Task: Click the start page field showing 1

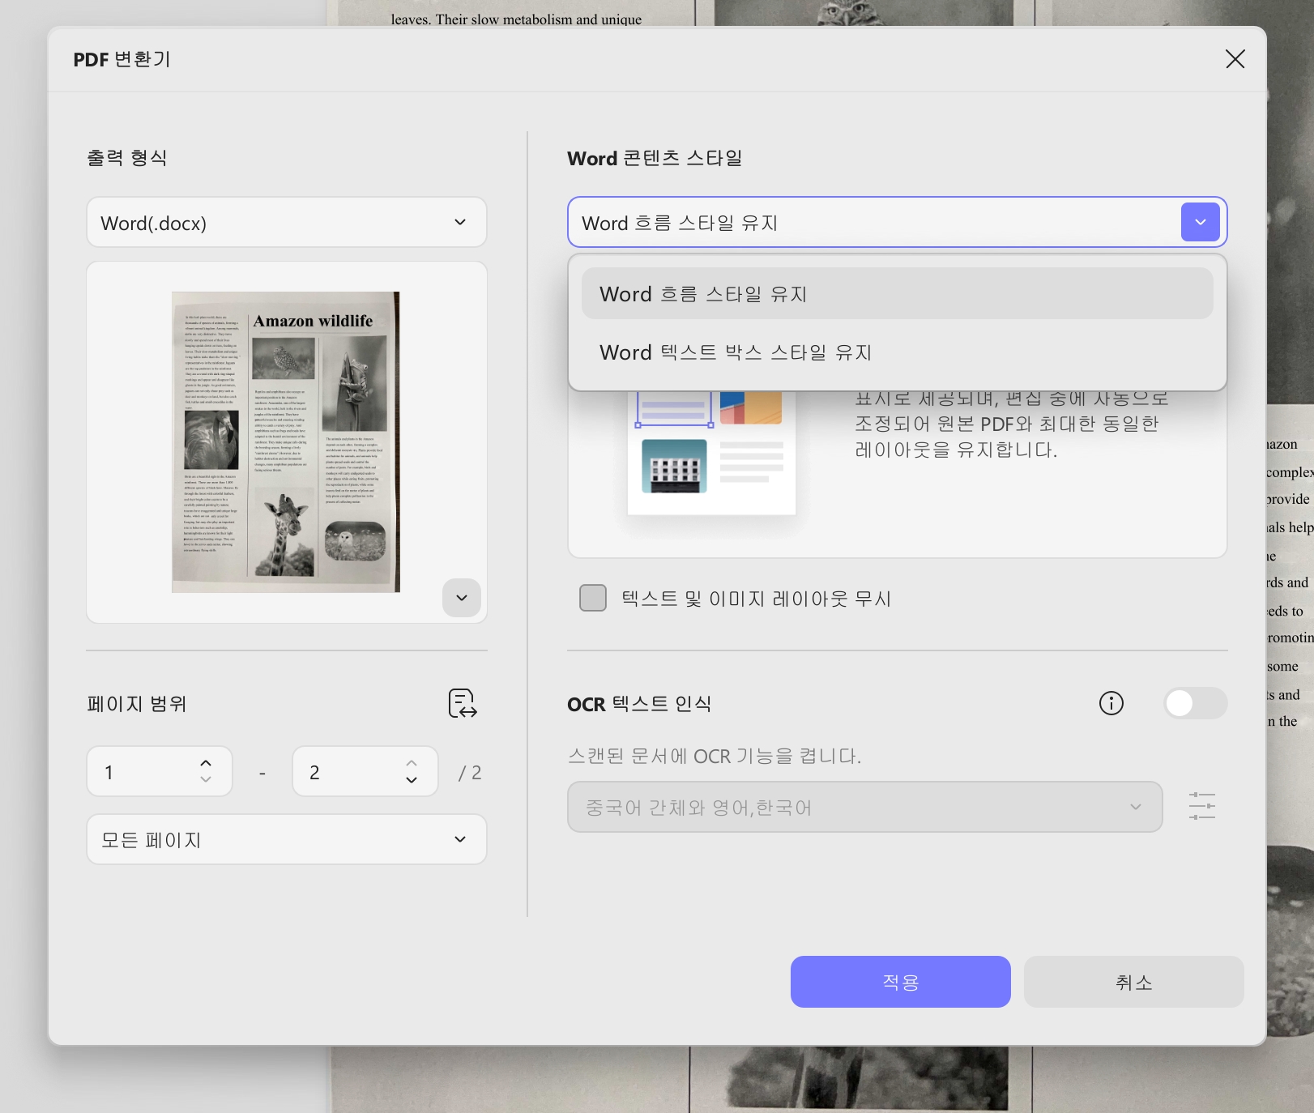Action: click(160, 772)
